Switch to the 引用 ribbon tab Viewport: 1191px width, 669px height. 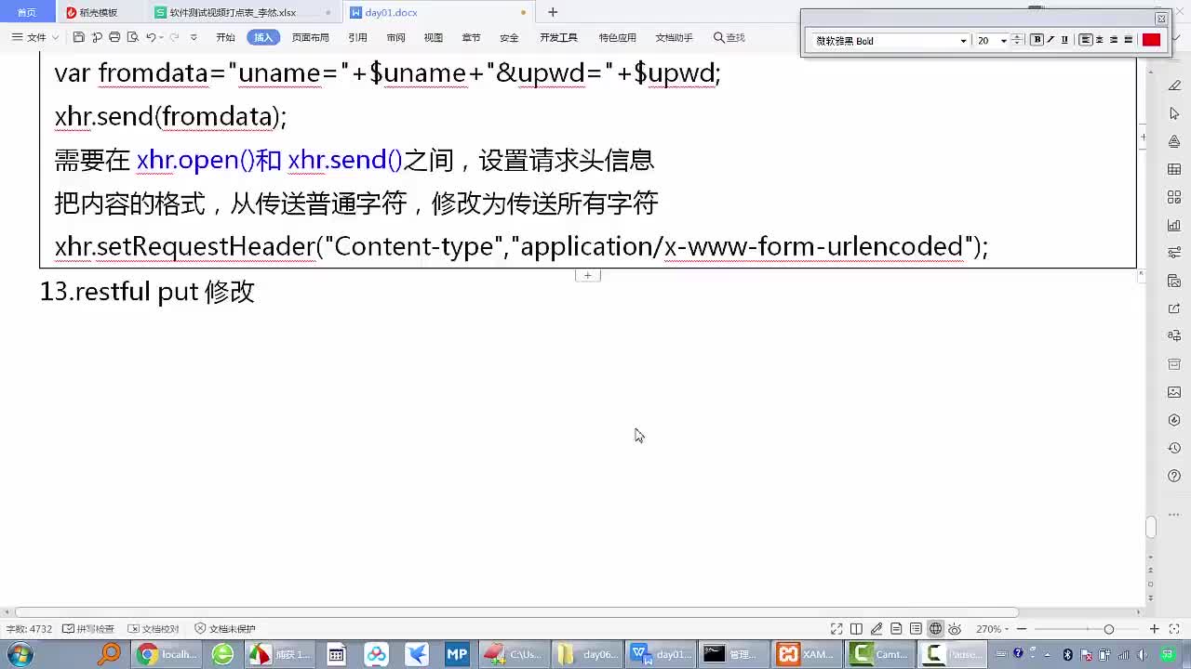[x=357, y=37]
